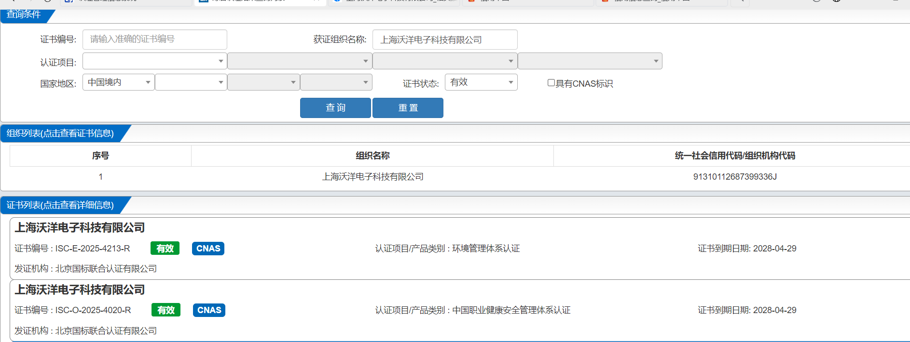Screen dimensions: 910x342
Task: Click 发证机构 line under ISC-O-2025-4020-R
Action: [x=85, y=331]
